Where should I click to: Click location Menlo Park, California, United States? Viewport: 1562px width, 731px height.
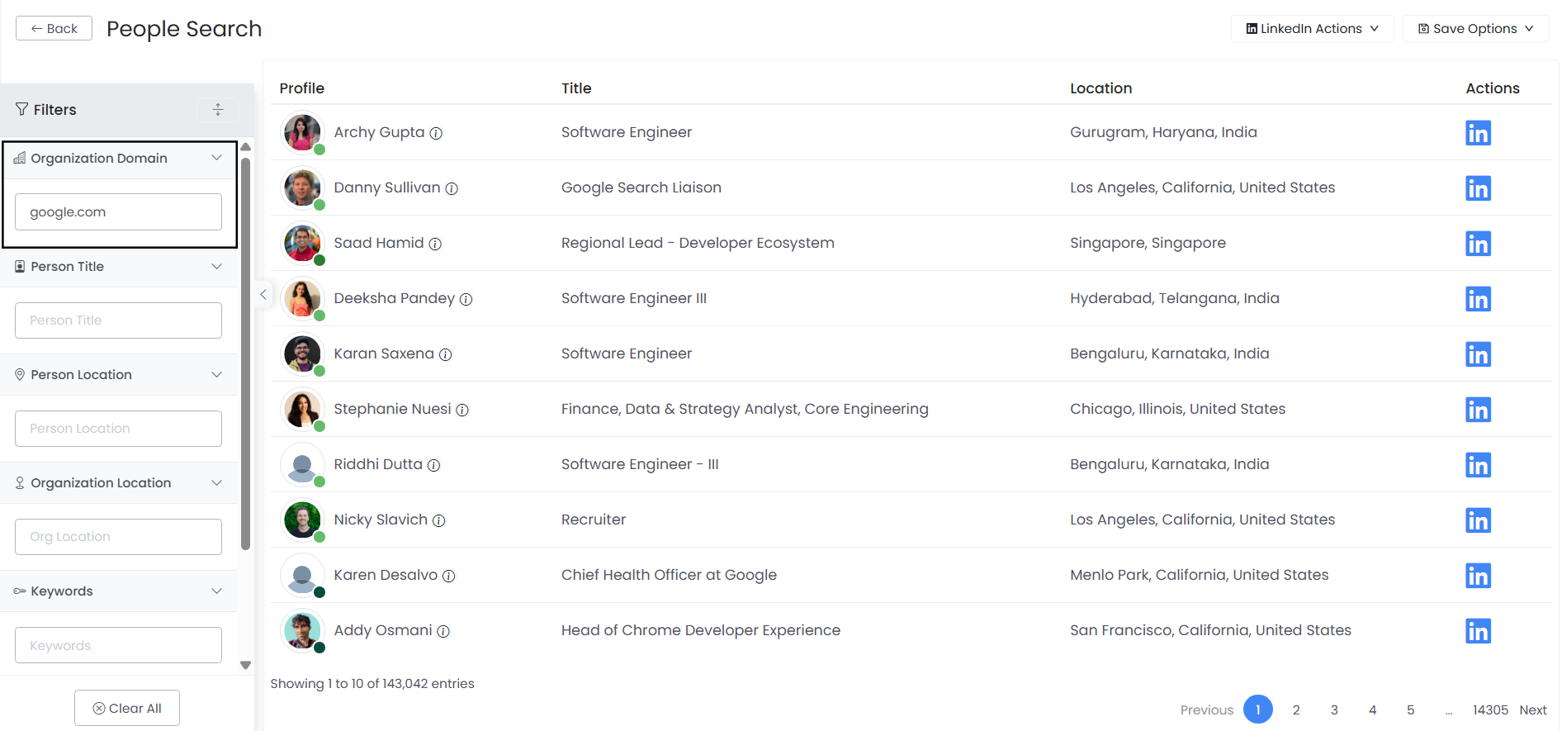click(x=1199, y=575)
